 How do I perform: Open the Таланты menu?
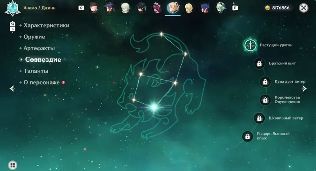tap(36, 71)
